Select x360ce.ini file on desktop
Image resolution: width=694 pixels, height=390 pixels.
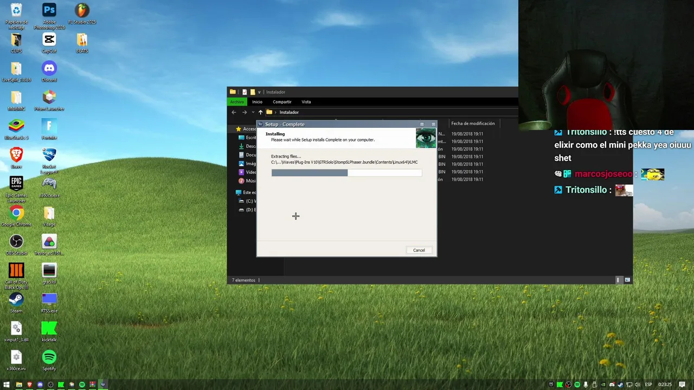(x=16, y=361)
